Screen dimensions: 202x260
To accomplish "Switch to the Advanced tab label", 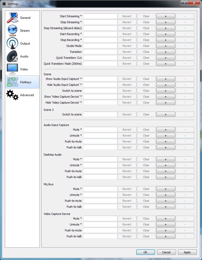I will coord(27,95).
